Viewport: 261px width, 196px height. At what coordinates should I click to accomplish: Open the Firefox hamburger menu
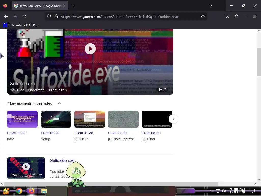255,16
